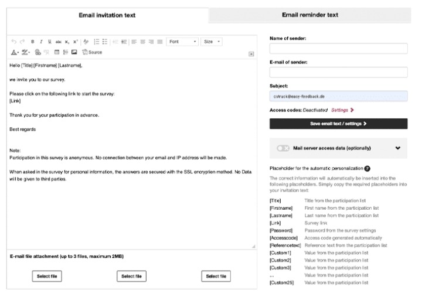The width and height of the screenshot is (422, 293).
Task: Click the last Select file button
Action: click(216, 277)
